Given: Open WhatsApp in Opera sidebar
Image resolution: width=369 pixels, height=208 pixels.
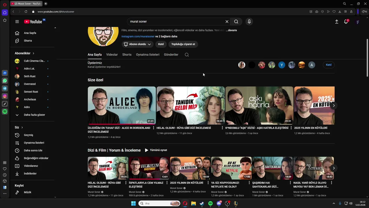Looking at the screenshot, I should (x=5, y=81).
